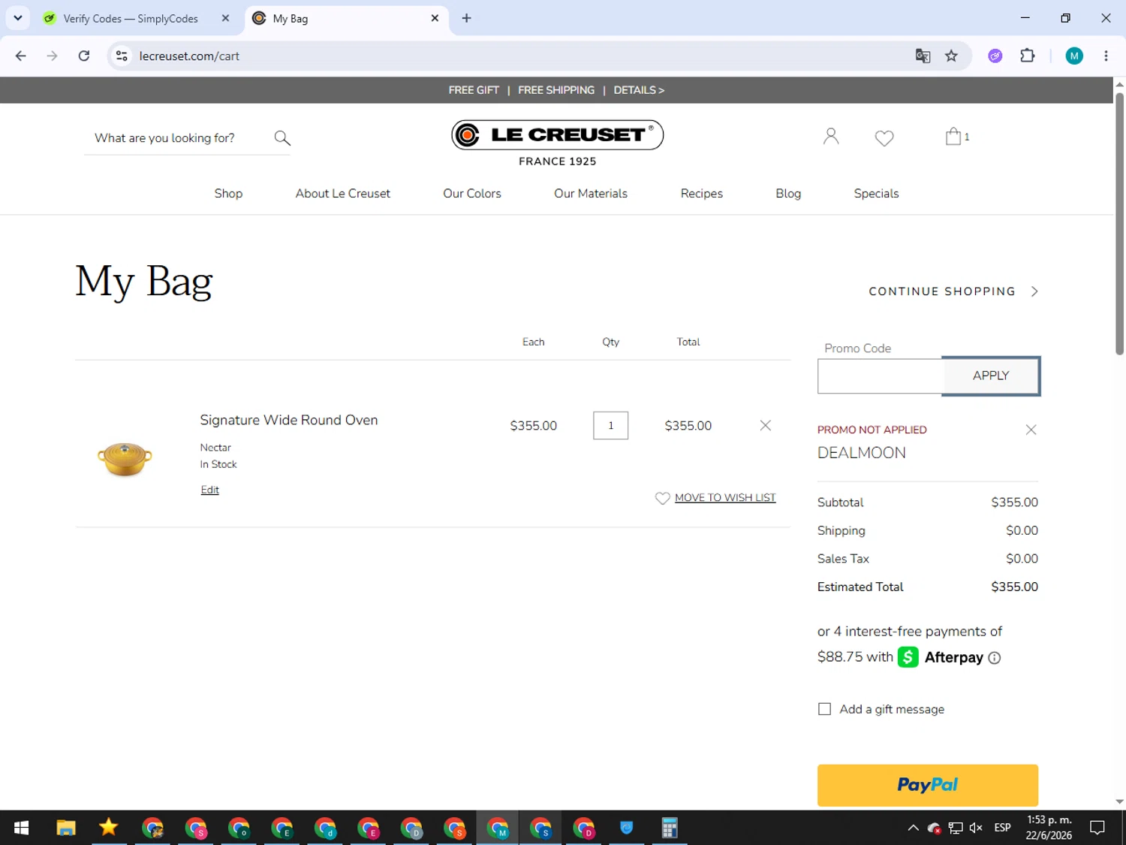Remove Signature Wide Round Oven with X
The image size is (1126, 845).
click(766, 425)
